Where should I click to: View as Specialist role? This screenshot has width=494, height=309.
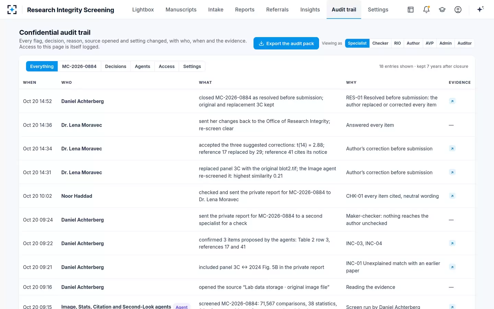point(357,43)
